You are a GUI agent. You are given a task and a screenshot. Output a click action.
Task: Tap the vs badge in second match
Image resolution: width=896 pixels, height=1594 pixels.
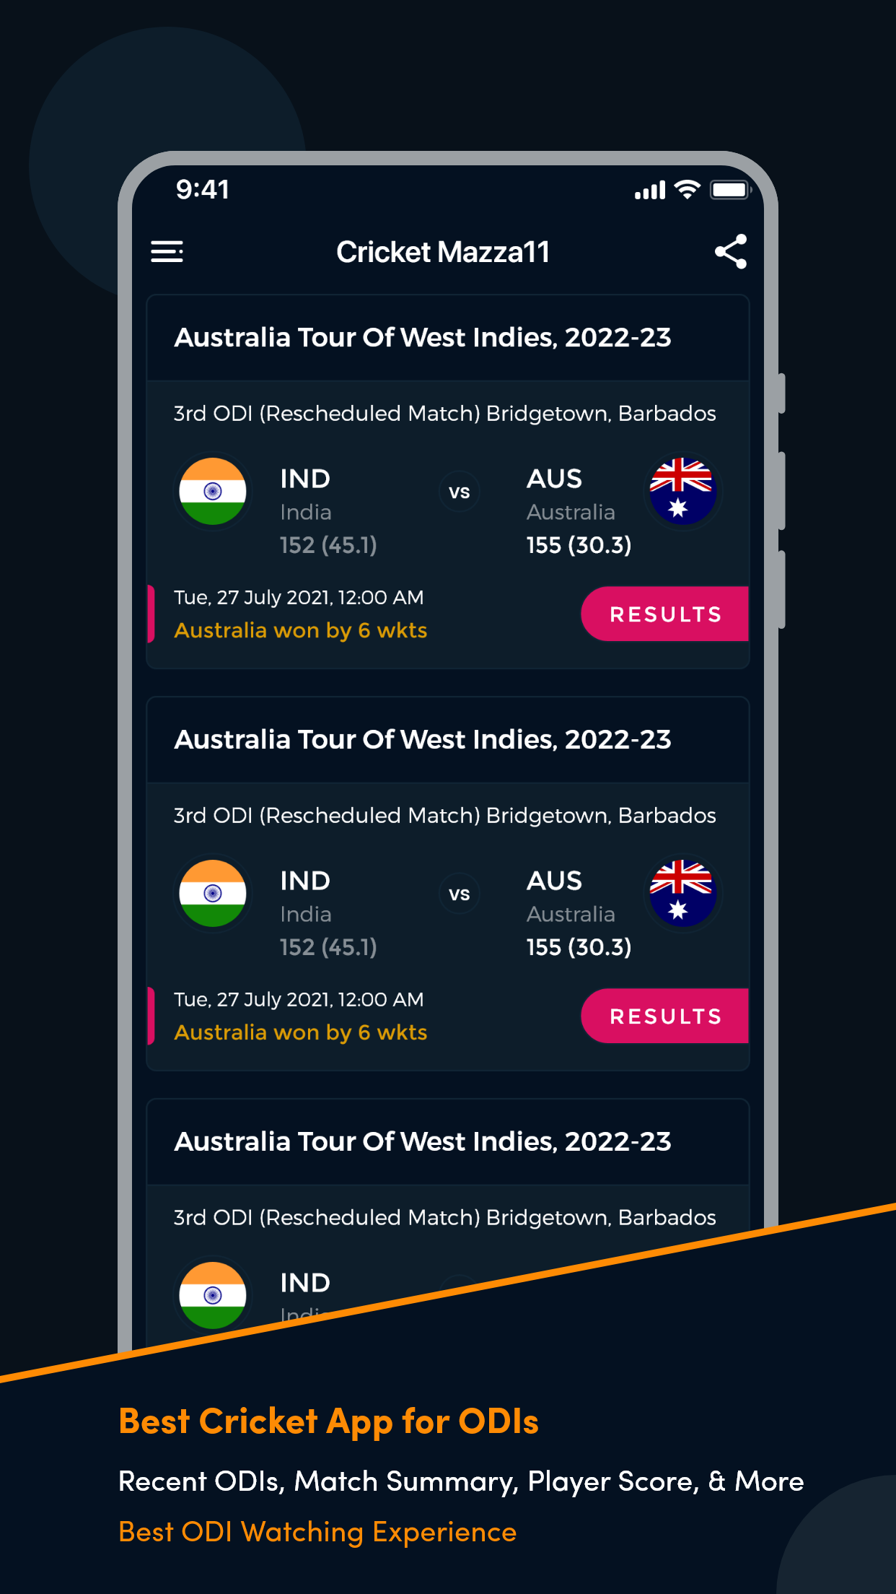pyautogui.click(x=460, y=894)
